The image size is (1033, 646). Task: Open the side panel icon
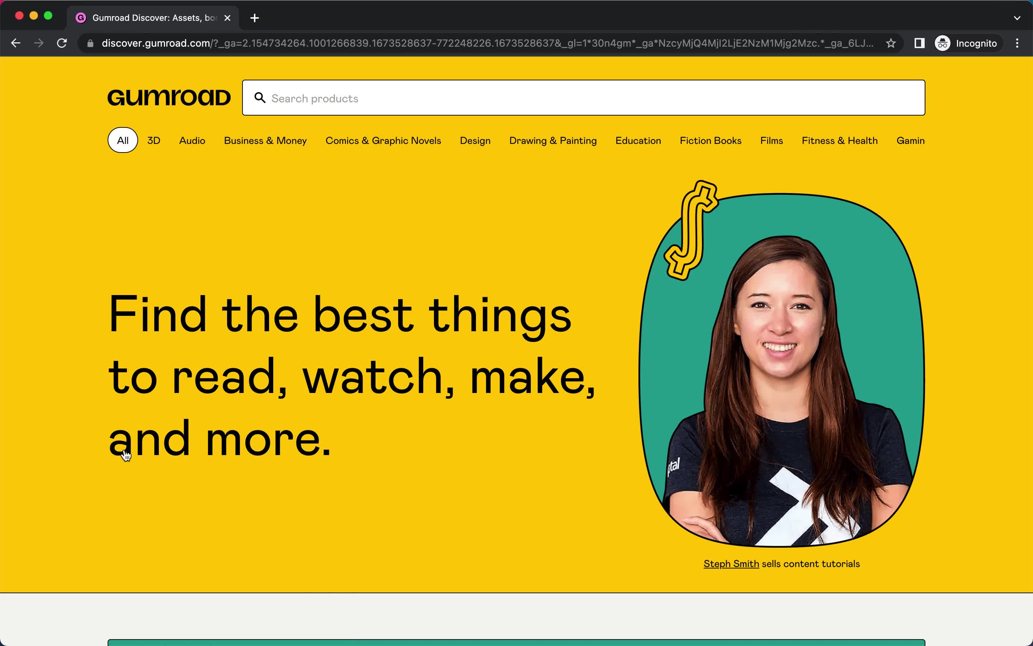tap(919, 43)
